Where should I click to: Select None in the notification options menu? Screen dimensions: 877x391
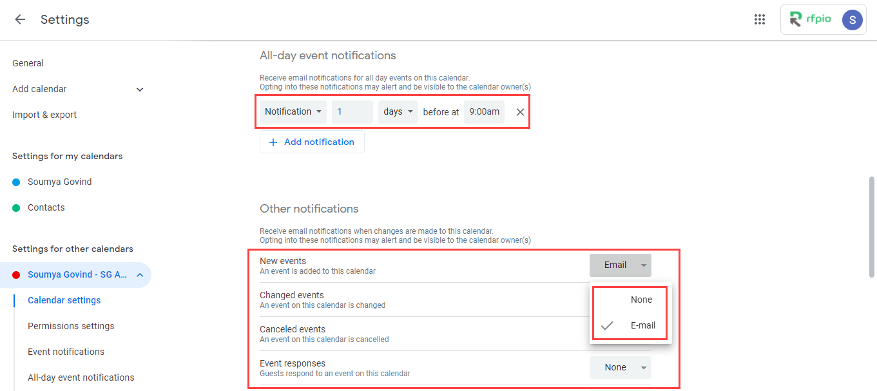click(641, 300)
